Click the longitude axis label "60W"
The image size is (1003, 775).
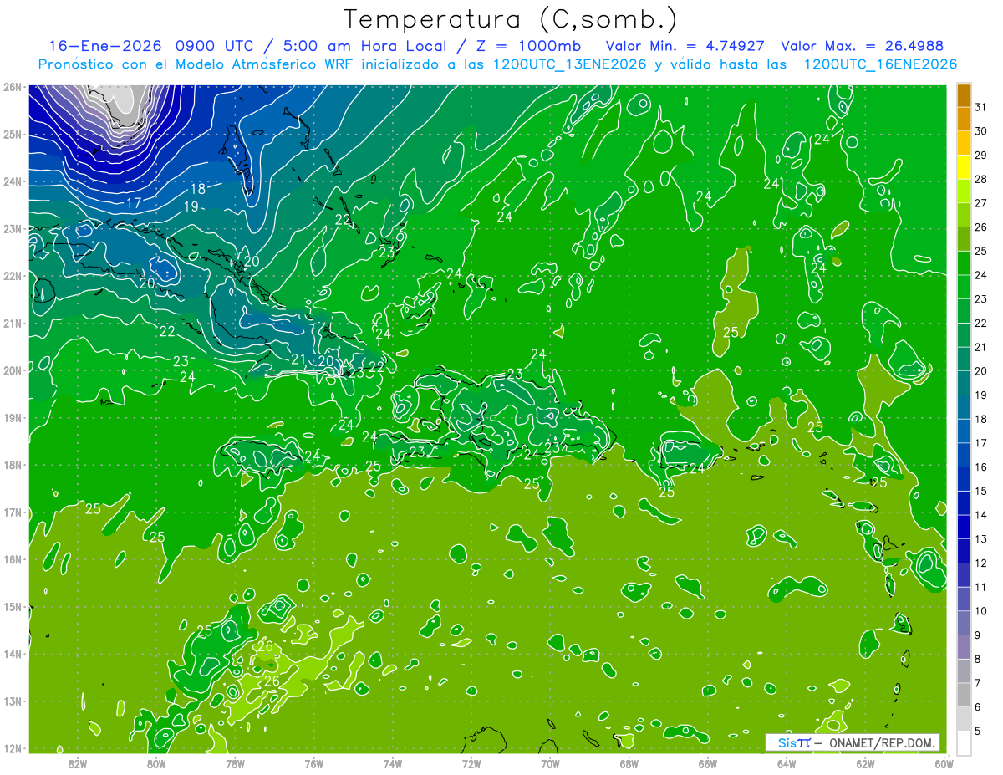944,763
